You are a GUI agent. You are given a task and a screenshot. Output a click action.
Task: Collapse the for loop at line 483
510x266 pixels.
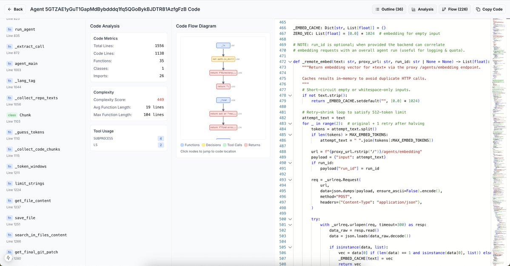tap(290, 123)
